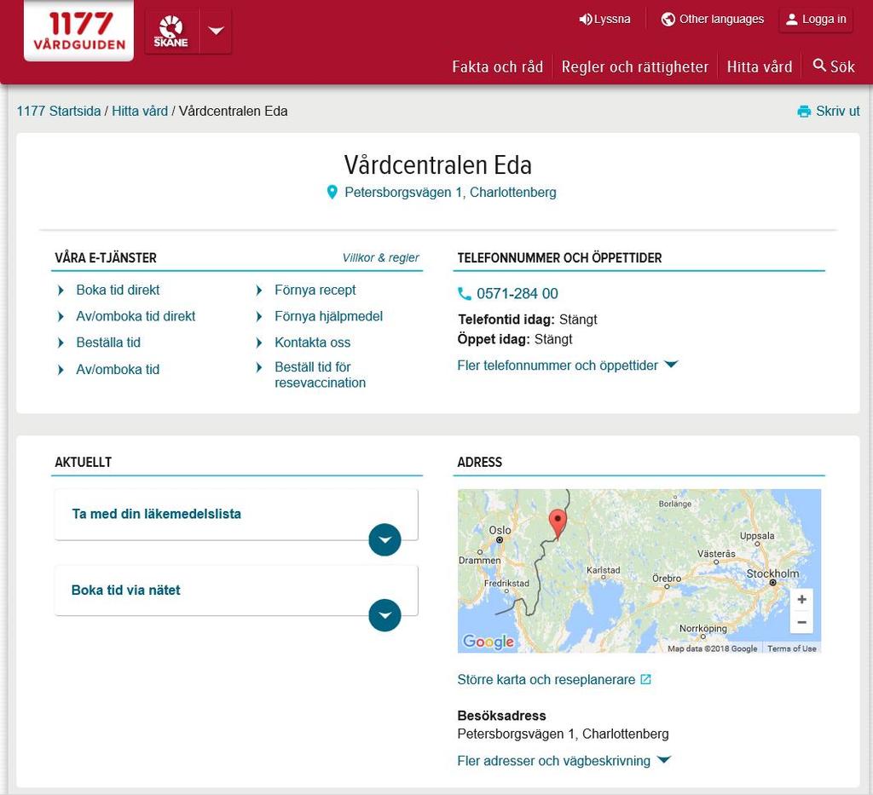Click Stockholm on the map
Viewport: 873px width, 795px height.
772,573
